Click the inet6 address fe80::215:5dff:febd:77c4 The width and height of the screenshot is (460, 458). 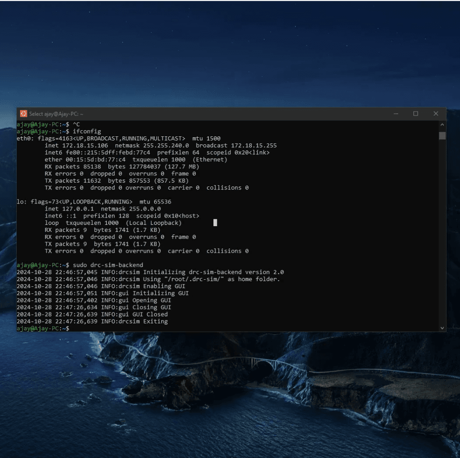tap(108, 153)
